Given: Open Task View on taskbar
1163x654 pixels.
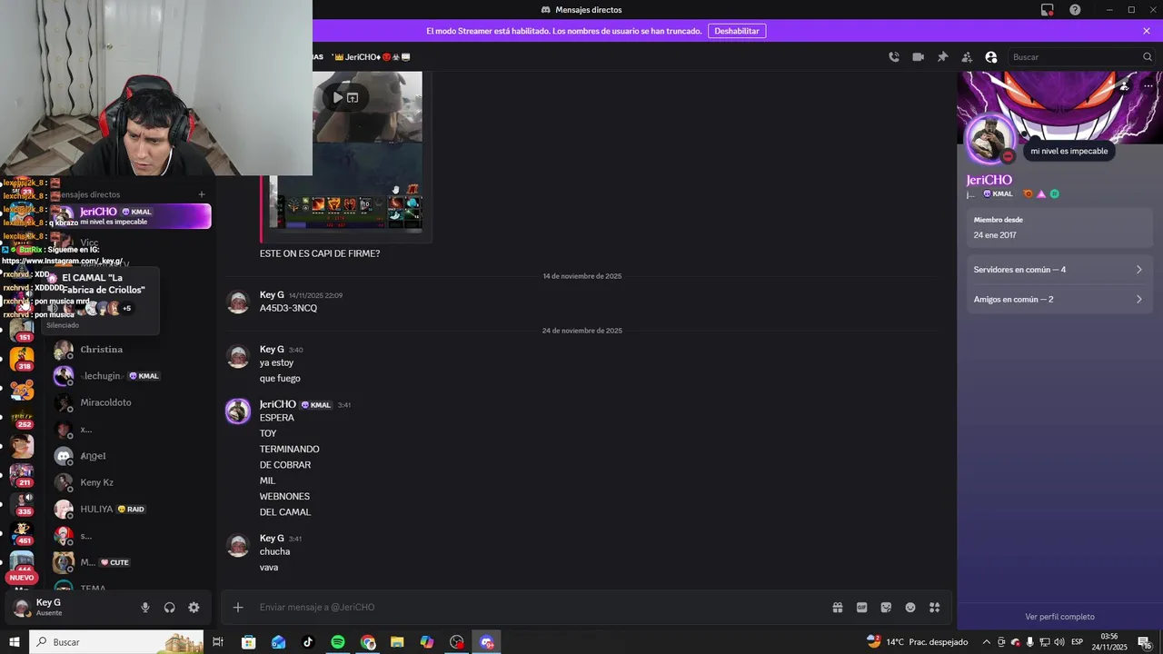Looking at the screenshot, I should click(218, 642).
